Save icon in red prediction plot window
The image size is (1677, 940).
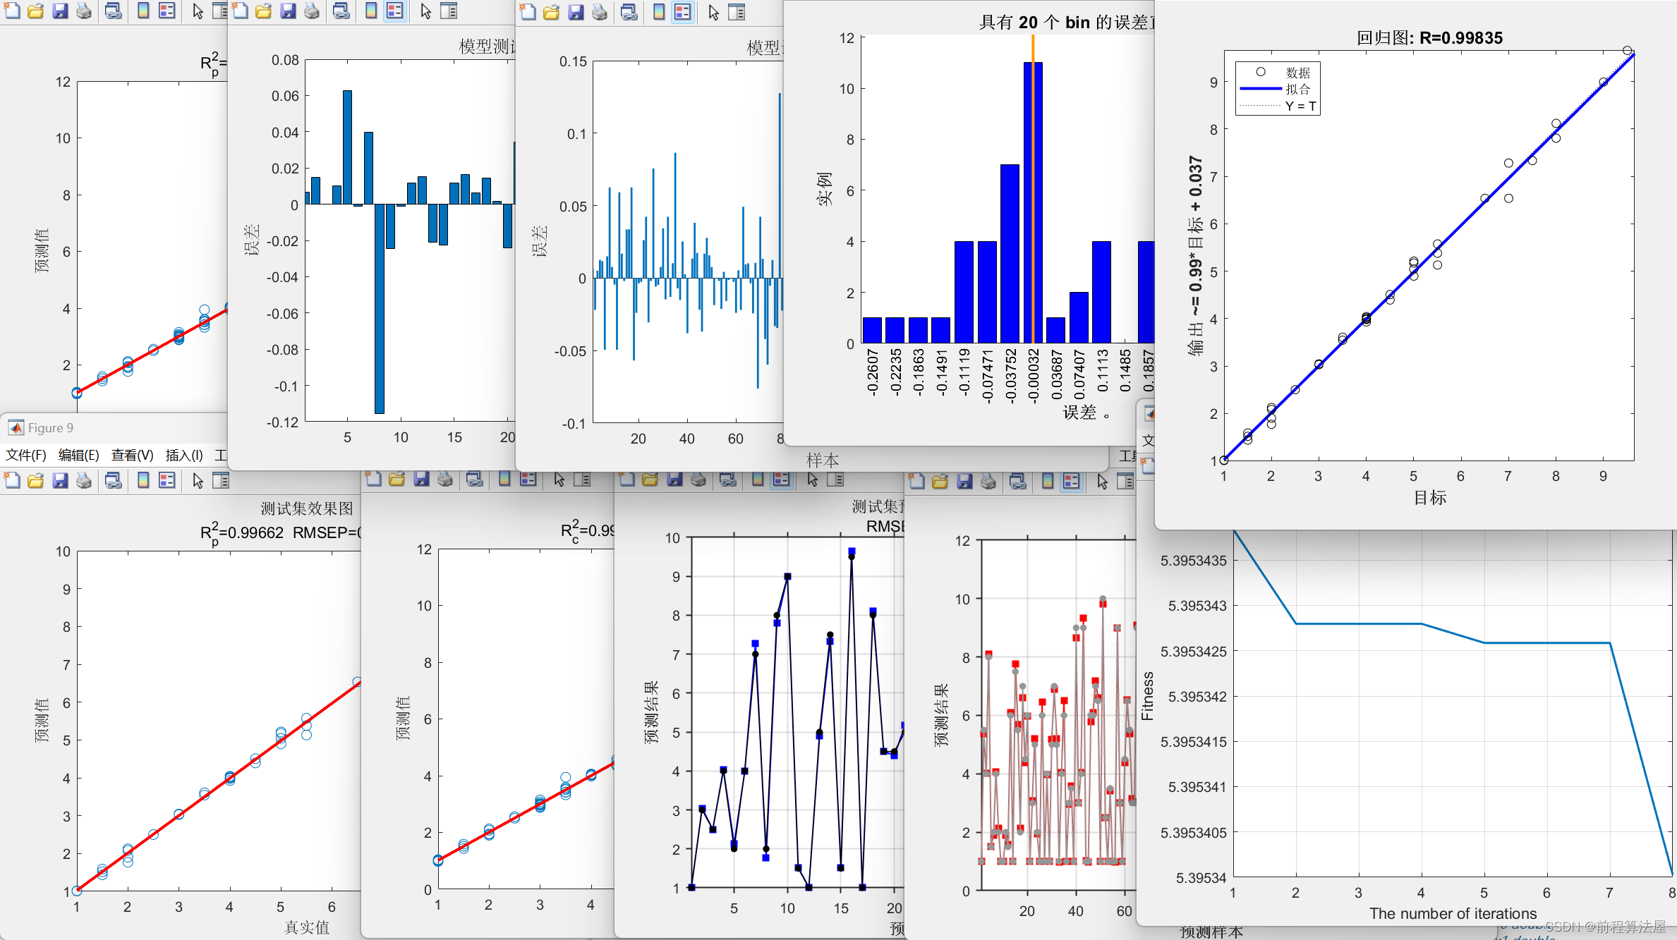(964, 481)
